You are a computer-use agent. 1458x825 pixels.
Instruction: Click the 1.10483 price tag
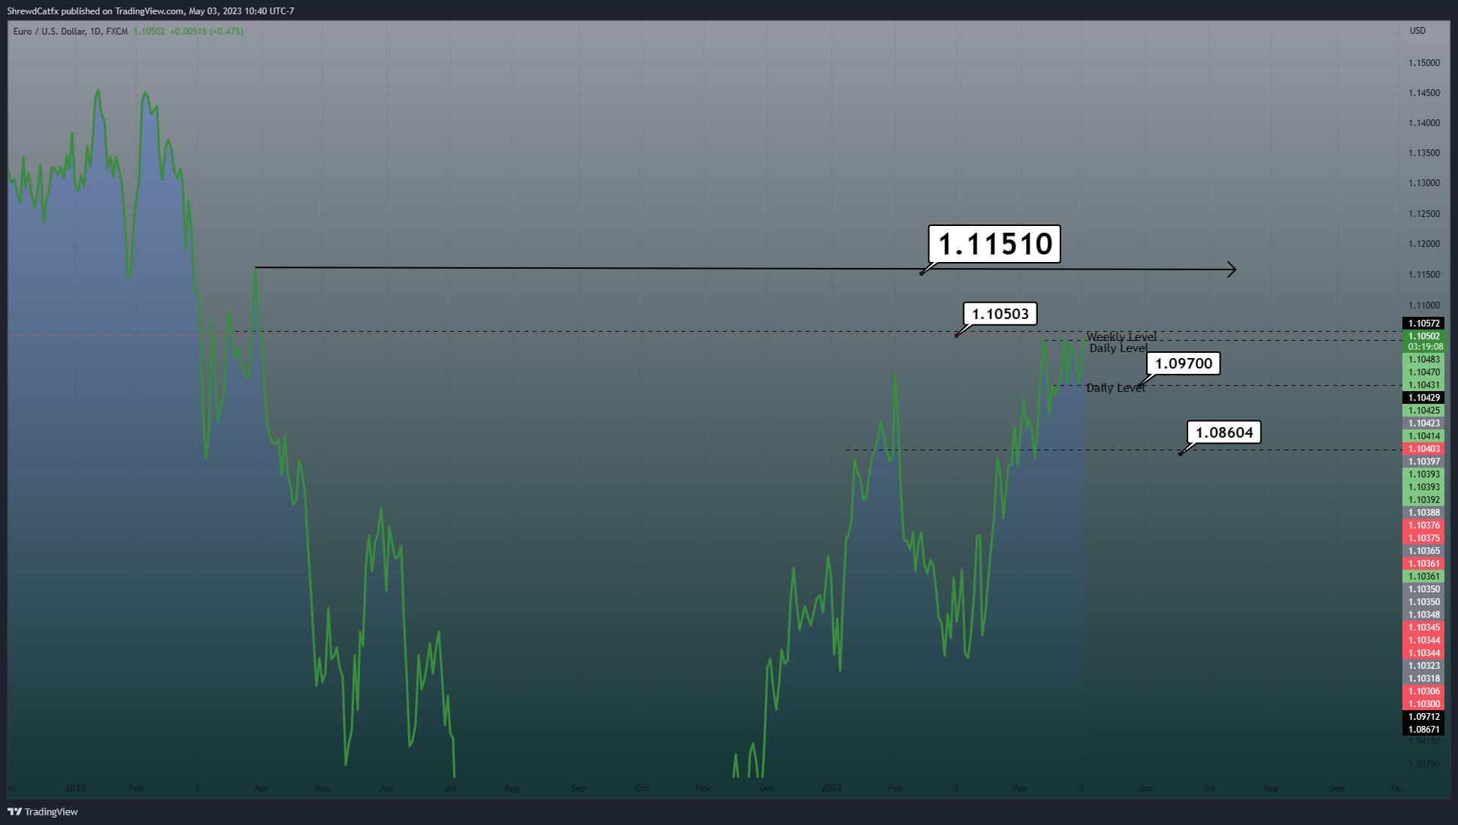pos(1423,360)
